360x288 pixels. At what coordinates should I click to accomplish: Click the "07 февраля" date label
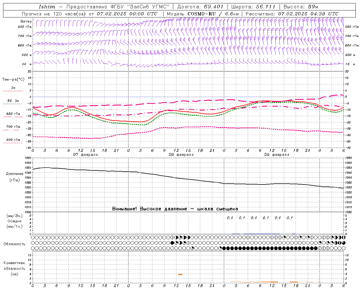(85, 155)
